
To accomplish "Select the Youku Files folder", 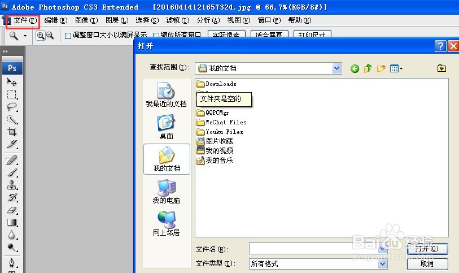I will (220, 132).
